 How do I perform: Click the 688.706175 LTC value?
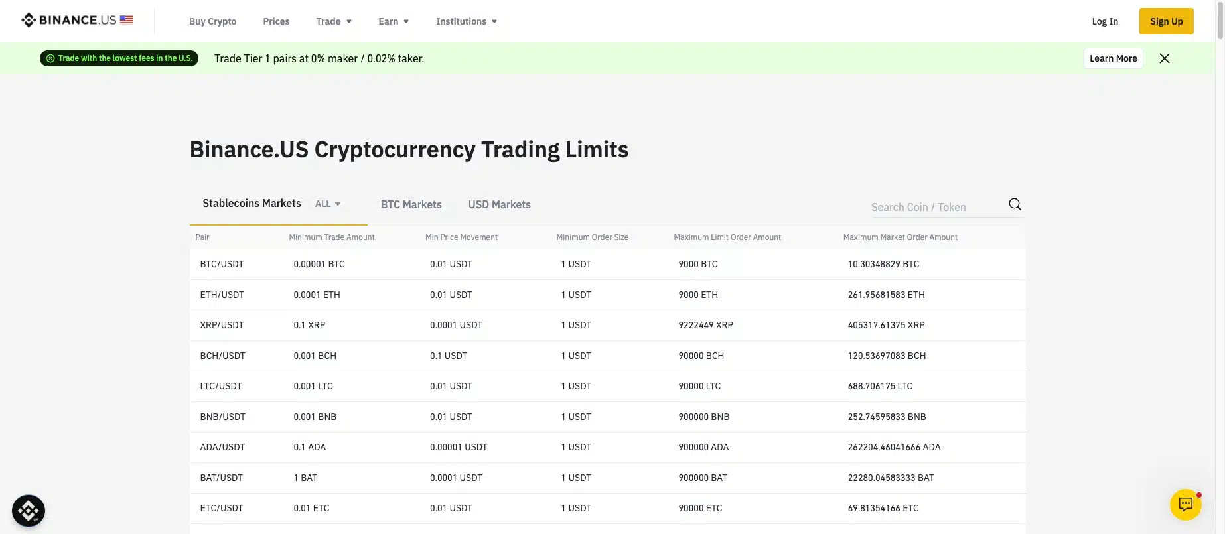click(x=880, y=386)
